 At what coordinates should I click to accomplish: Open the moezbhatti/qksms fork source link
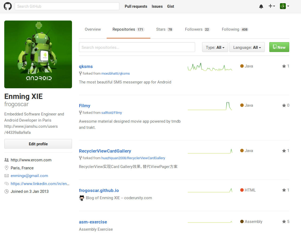(115, 73)
